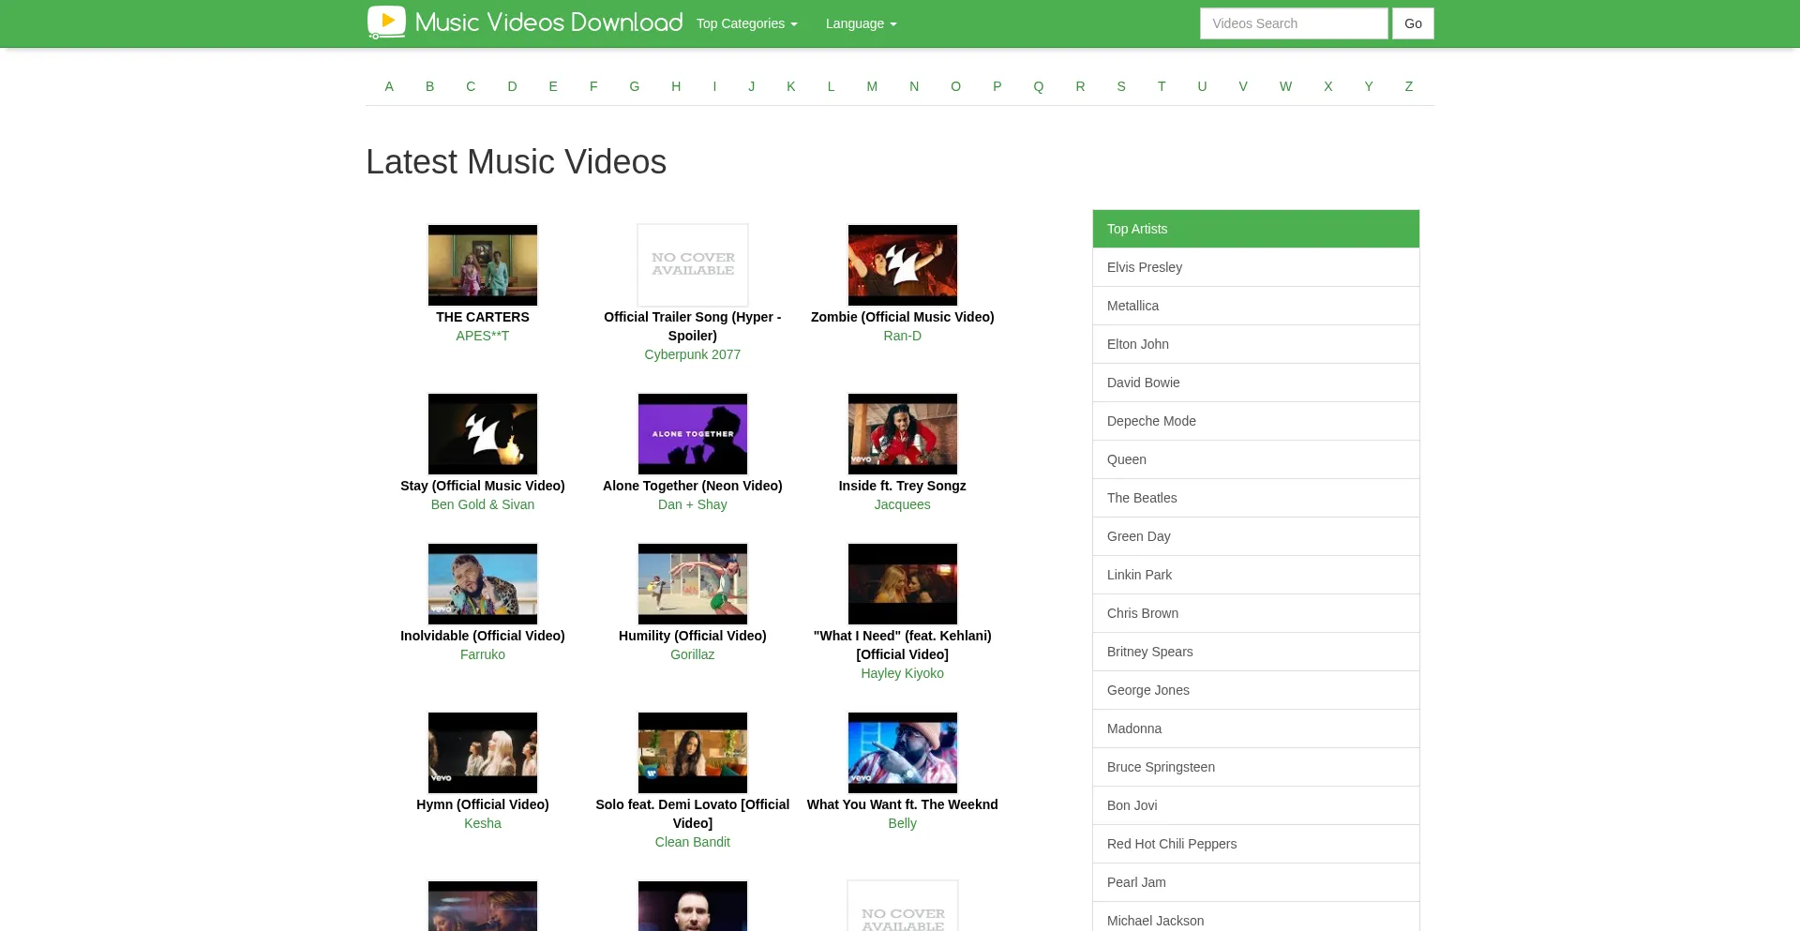Click Cyberpunk 2077 artist link
Screen dimensions: 1800x931
point(693,354)
